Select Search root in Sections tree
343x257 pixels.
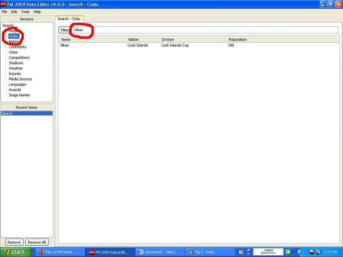pos(8,26)
